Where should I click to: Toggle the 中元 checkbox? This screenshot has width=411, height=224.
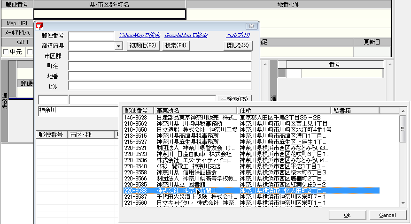click(6, 52)
